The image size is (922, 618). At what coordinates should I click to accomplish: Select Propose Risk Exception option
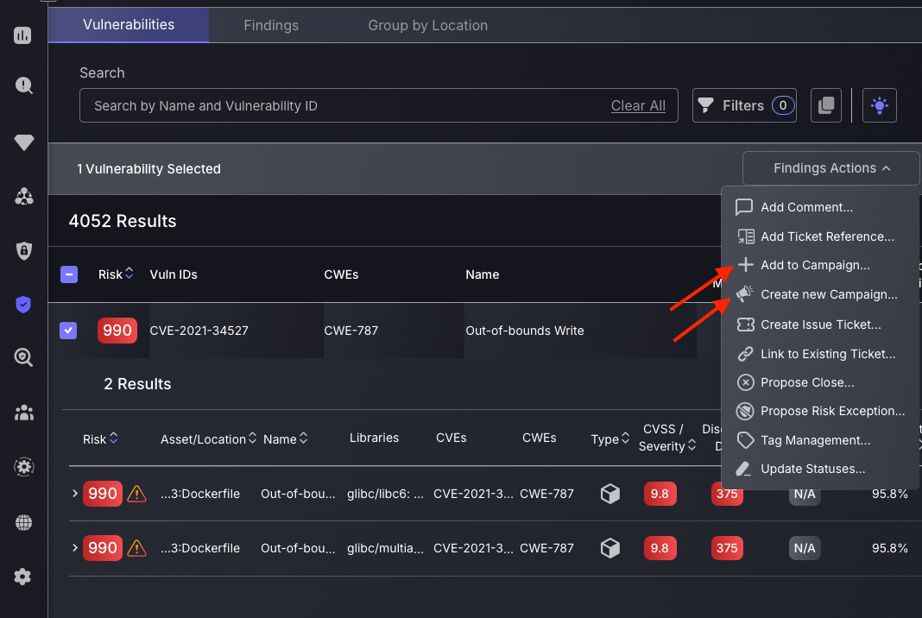(x=819, y=411)
